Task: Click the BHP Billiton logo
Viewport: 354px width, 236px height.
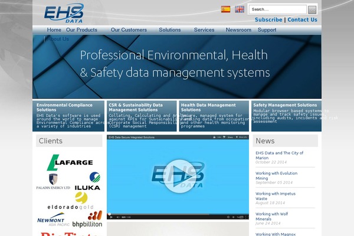Action: pyautogui.click(x=87, y=219)
